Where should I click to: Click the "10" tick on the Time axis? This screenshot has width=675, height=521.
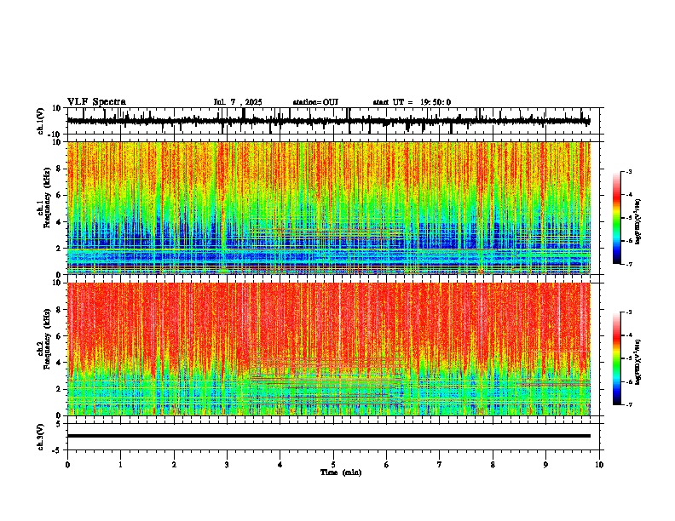599,465
